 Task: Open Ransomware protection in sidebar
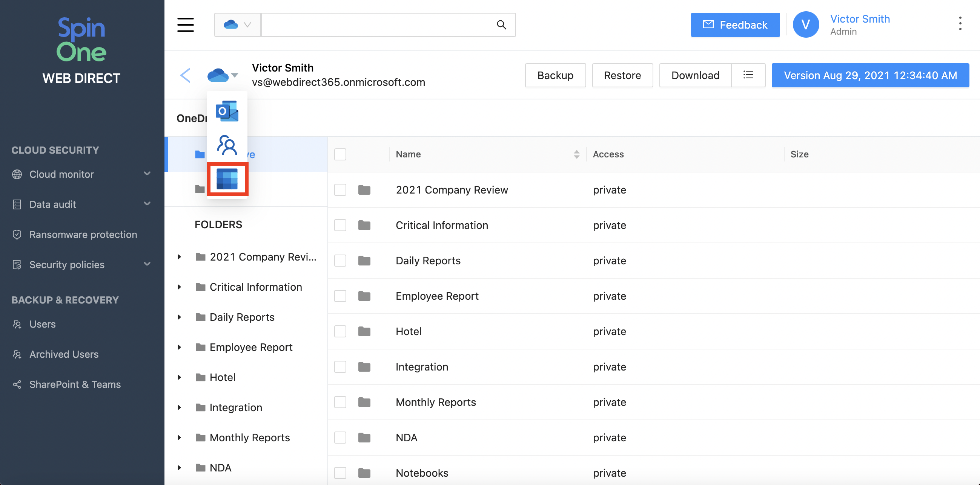[x=83, y=234]
